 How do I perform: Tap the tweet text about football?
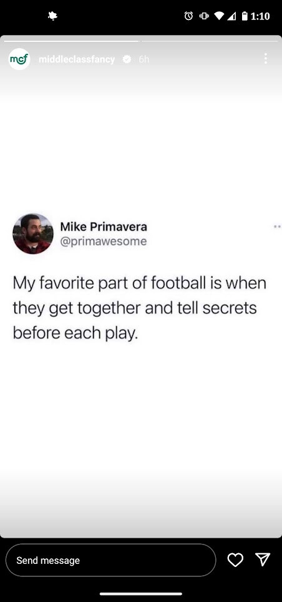[140, 308]
